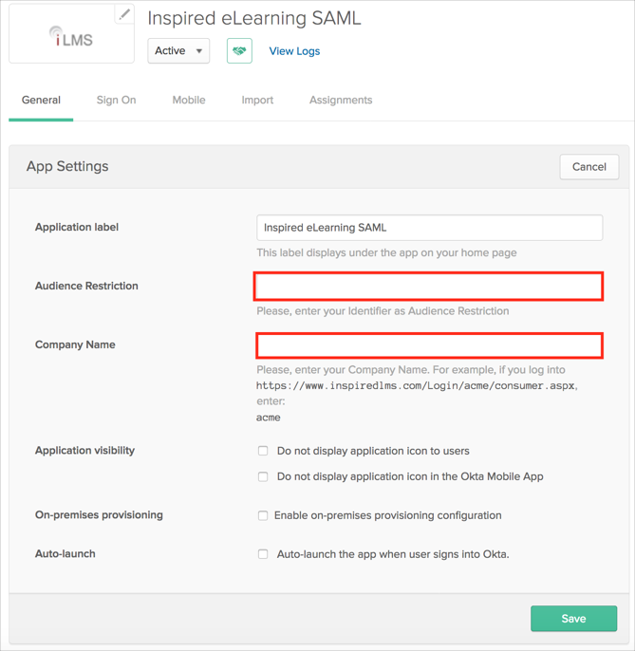Click the Application label text field
The width and height of the screenshot is (635, 651).
tap(429, 228)
